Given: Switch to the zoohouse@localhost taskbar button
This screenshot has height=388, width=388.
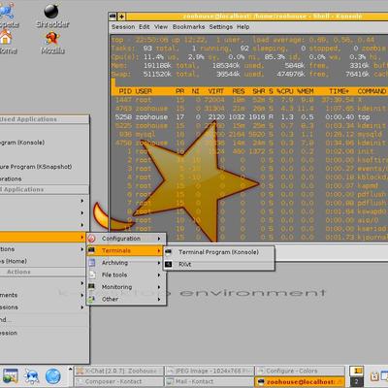Looking at the screenshot, I should tap(300, 381).
